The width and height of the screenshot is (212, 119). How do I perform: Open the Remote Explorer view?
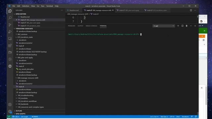(10, 39)
